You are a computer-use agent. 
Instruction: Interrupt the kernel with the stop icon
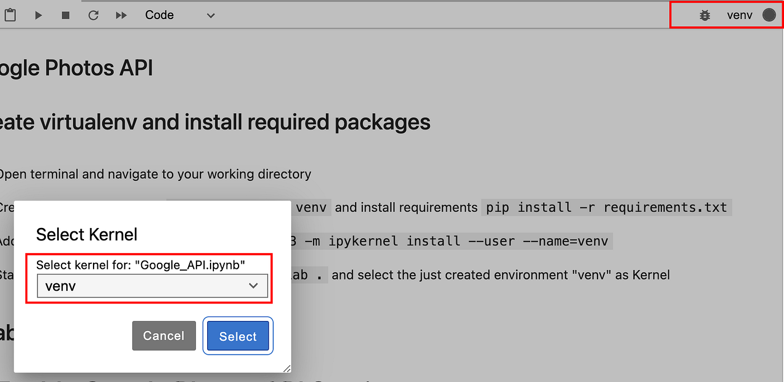(65, 15)
